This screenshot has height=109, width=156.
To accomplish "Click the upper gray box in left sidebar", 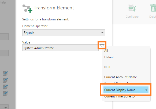I will pyautogui.click(x=4, y=37).
